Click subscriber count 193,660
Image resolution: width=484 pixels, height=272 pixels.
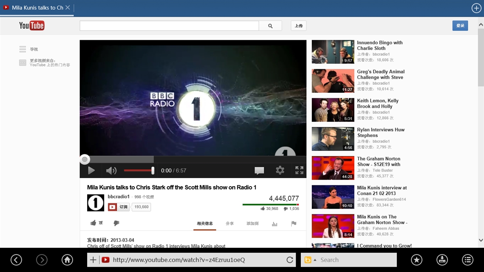tap(142, 207)
